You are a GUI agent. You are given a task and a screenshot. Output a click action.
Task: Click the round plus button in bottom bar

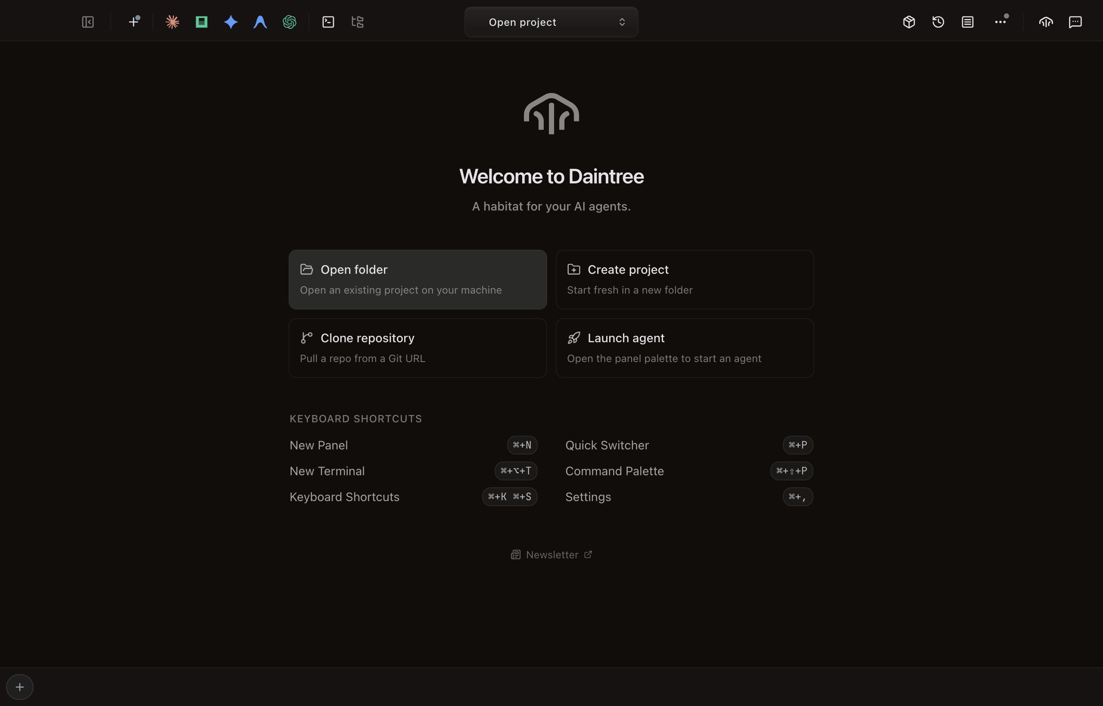click(20, 687)
